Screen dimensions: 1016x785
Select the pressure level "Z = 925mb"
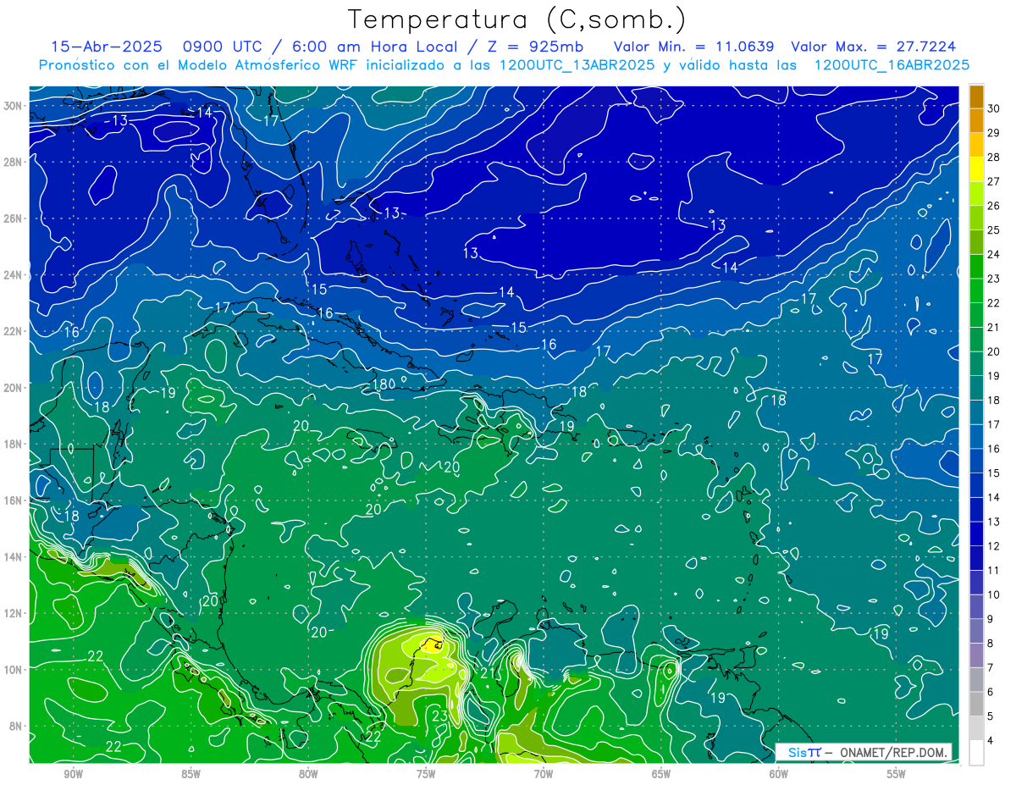tap(534, 47)
